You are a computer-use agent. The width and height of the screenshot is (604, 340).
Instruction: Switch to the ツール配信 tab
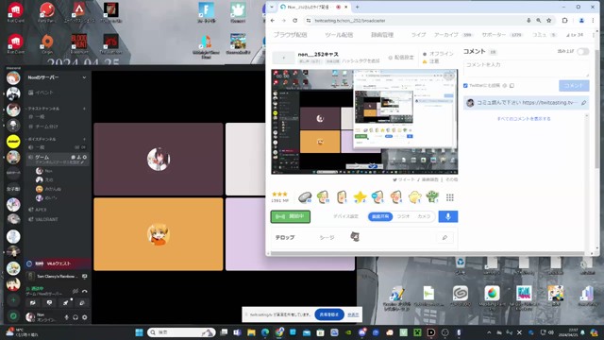click(x=339, y=35)
